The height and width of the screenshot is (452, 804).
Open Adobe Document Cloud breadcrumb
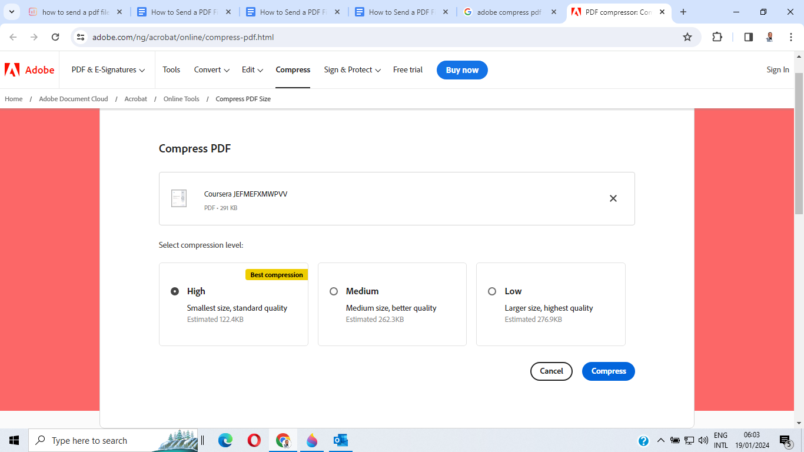[x=74, y=99]
